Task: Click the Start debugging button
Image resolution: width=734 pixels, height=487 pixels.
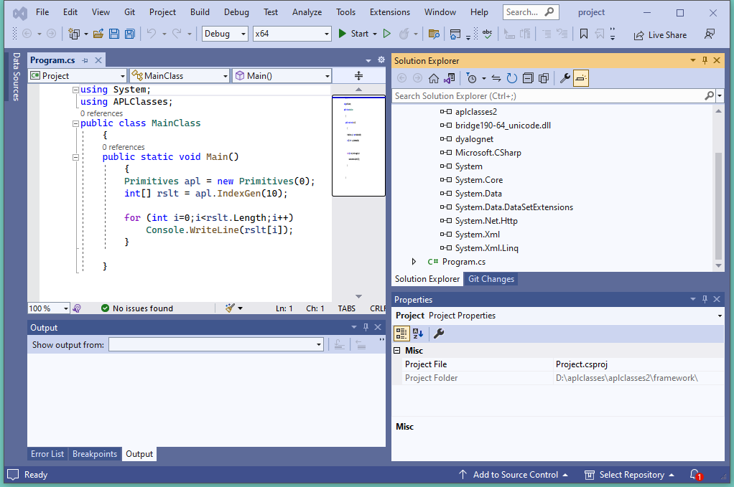Action: point(353,34)
